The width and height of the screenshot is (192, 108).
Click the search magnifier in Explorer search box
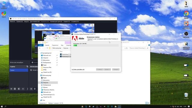[148, 48]
